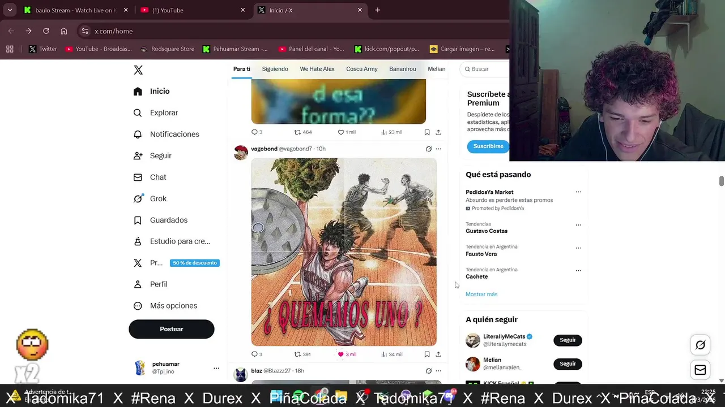Click the Suscribirse Premium button
Image resolution: width=725 pixels, height=407 pixels.
point(488,146)
